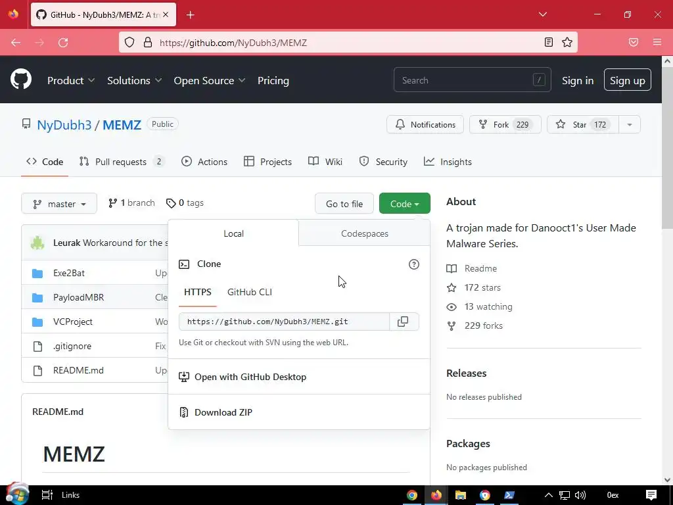Select the repository Code tab
This screenshot has width=673, height=505.
coord(45,162)
